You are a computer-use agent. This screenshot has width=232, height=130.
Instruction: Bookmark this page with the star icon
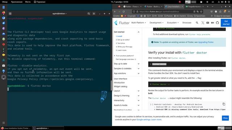[x=201, y=12]
